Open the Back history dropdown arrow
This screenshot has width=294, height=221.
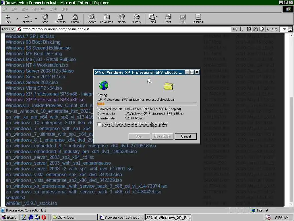[17, 19]
